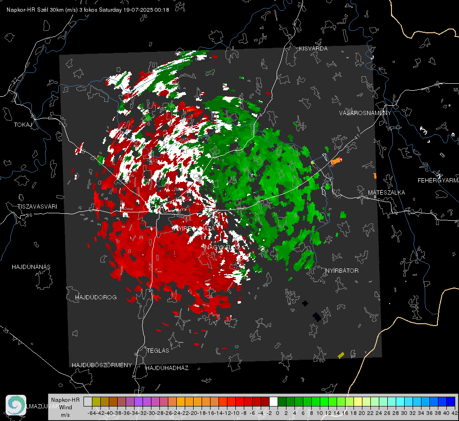Select the TÉGLÁS town label
Image resolution: width=459 pixels, height=421 pixels.
[x=158, y=350]
